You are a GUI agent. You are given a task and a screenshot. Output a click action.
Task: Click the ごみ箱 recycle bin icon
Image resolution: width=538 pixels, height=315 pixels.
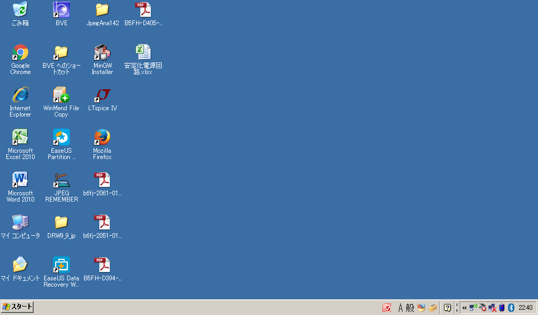pos(20,10)
